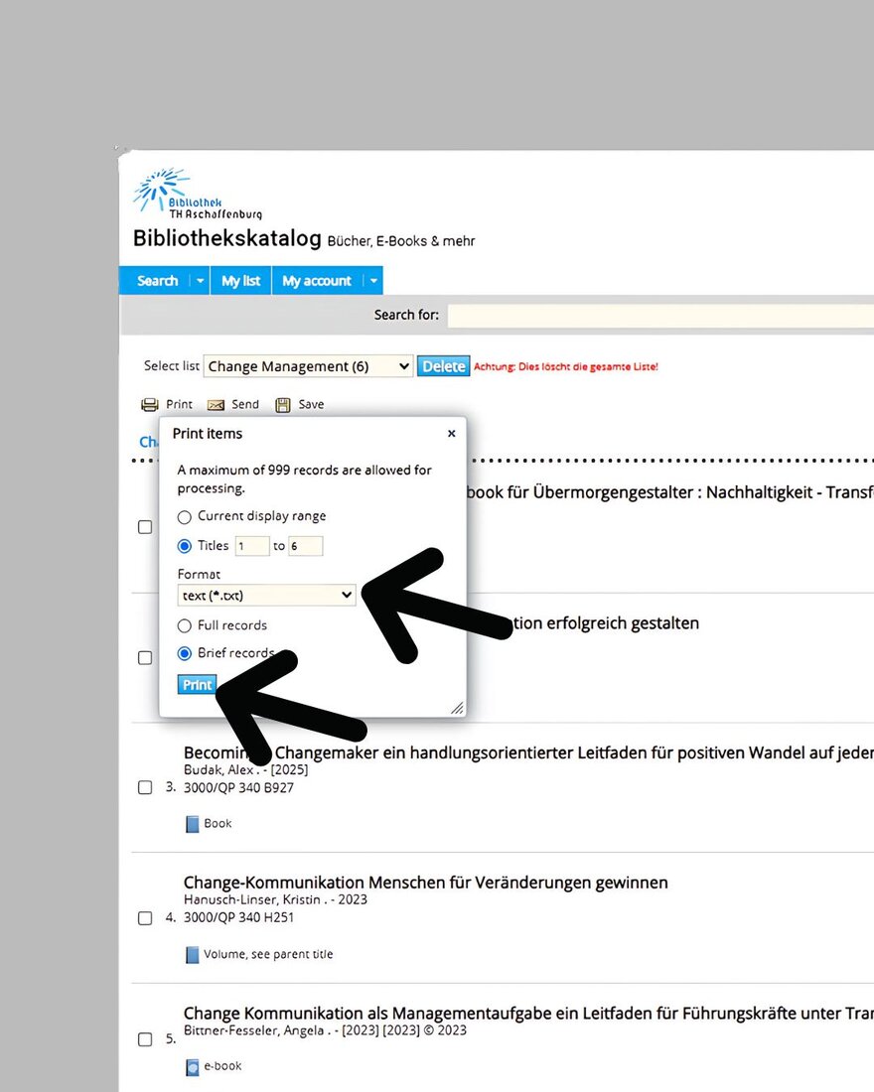Expand the My account menu arrow
The width and height of the screenshot is (874, 1092).
[x=372, y=281]
